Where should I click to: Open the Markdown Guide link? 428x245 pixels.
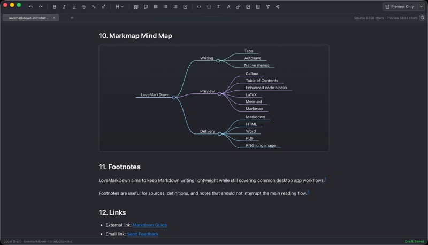(150, 225)
